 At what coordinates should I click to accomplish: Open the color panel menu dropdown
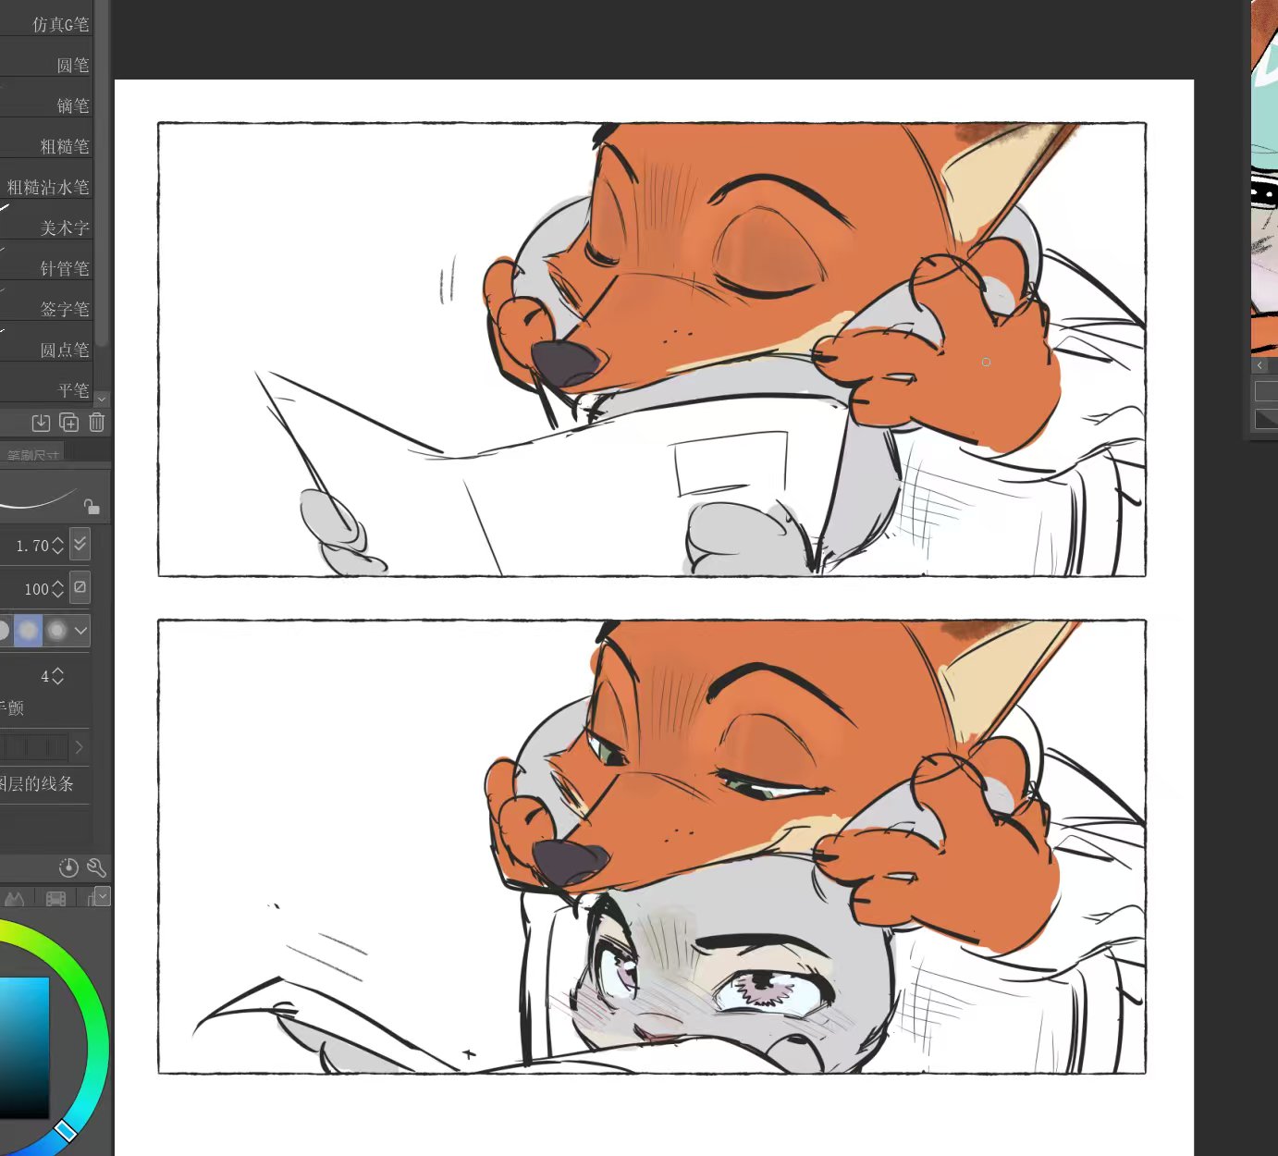(x=103, y=896)
